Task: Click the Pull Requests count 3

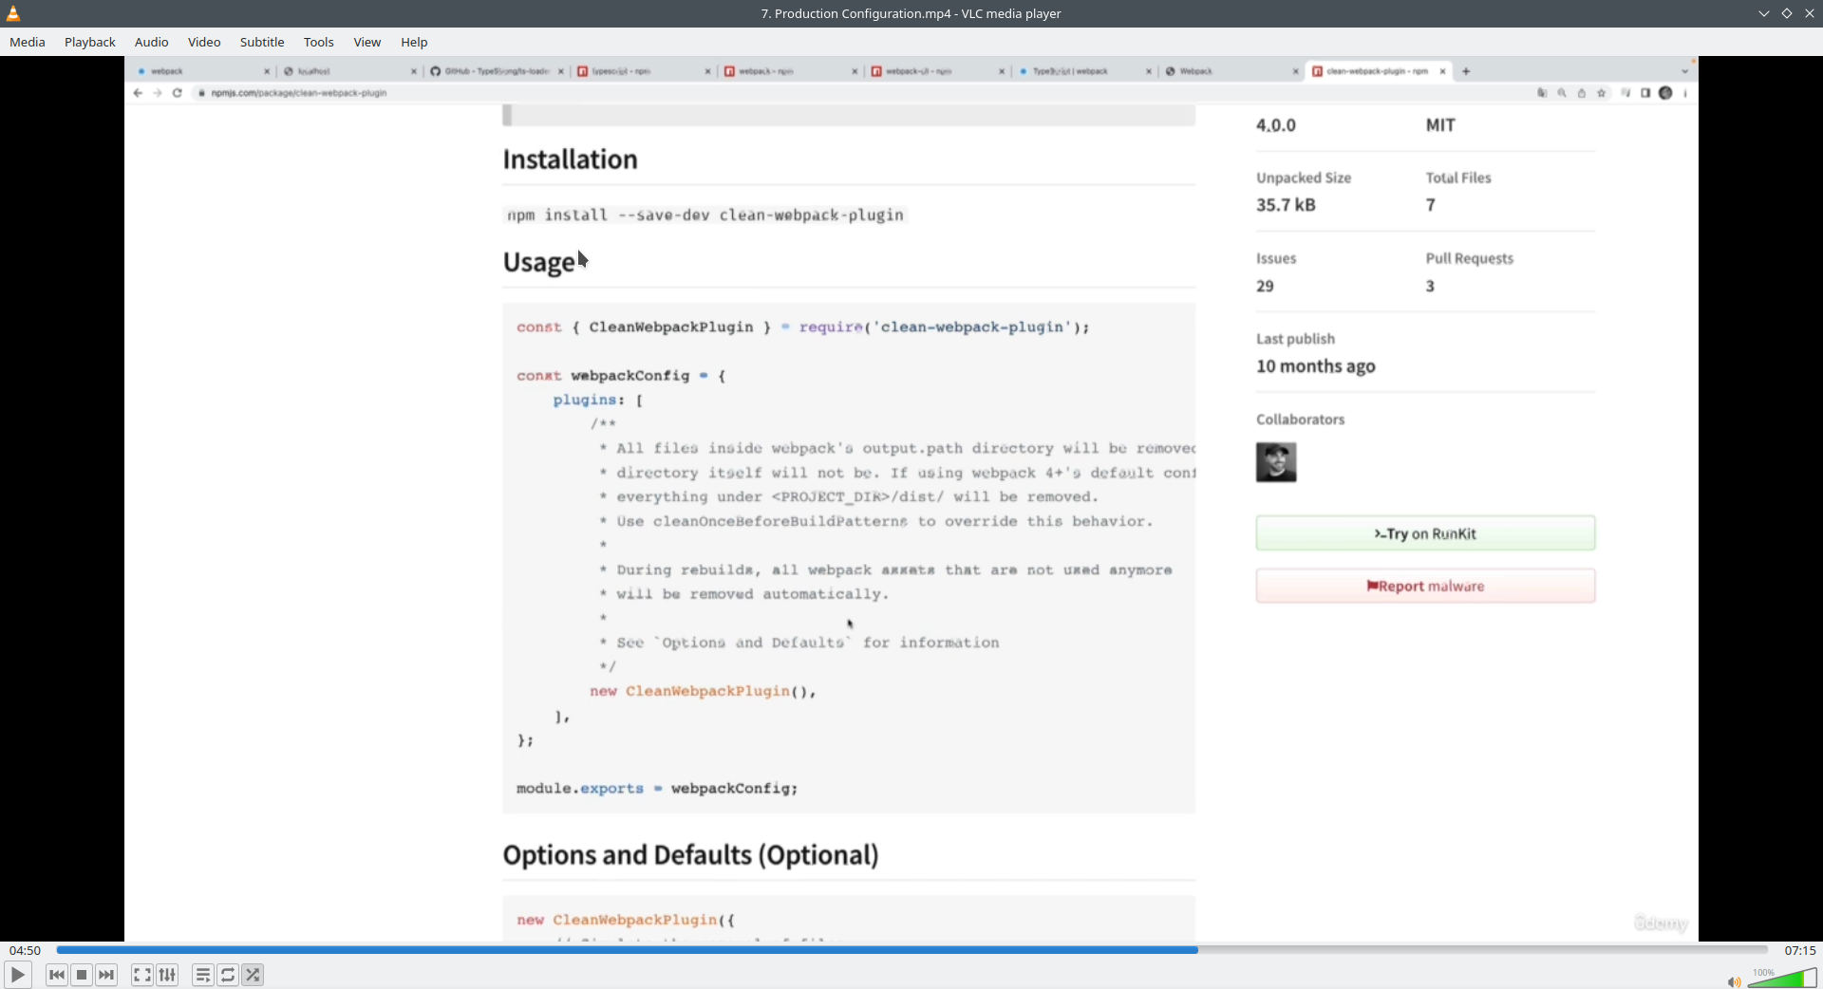Action: 1430,286
